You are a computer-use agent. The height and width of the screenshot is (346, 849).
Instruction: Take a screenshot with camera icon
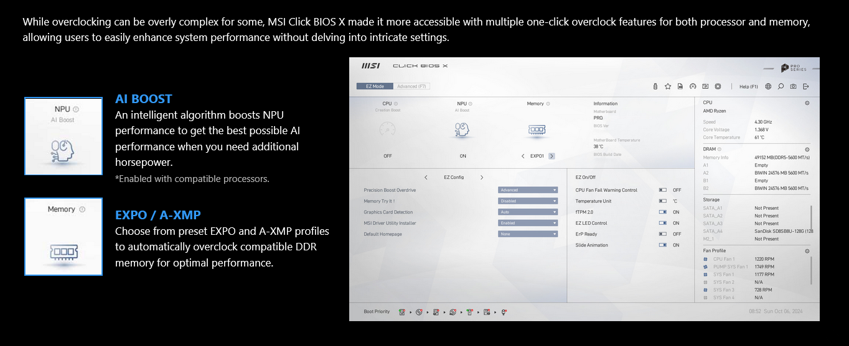[793, 86]
